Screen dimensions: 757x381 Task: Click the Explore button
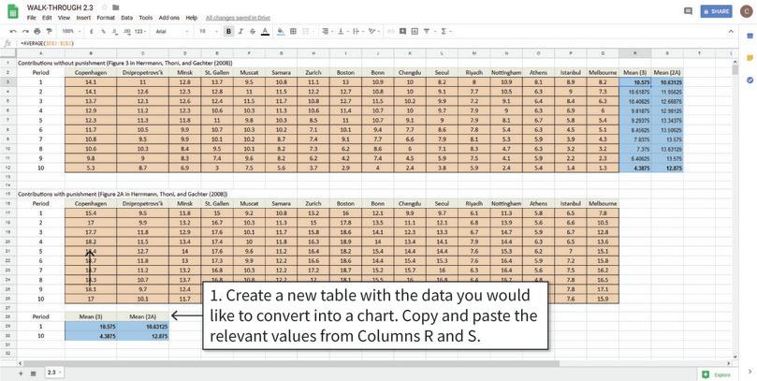716,374
